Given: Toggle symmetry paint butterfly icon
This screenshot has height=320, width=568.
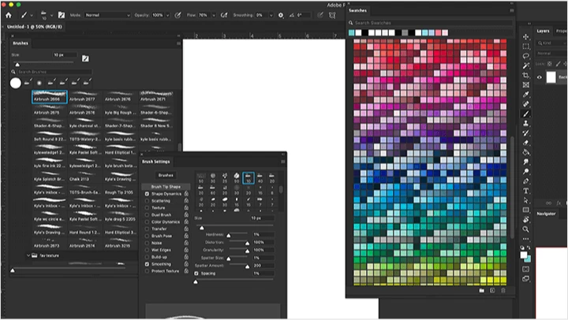Looking at the screenshot, I should point(332,15).
